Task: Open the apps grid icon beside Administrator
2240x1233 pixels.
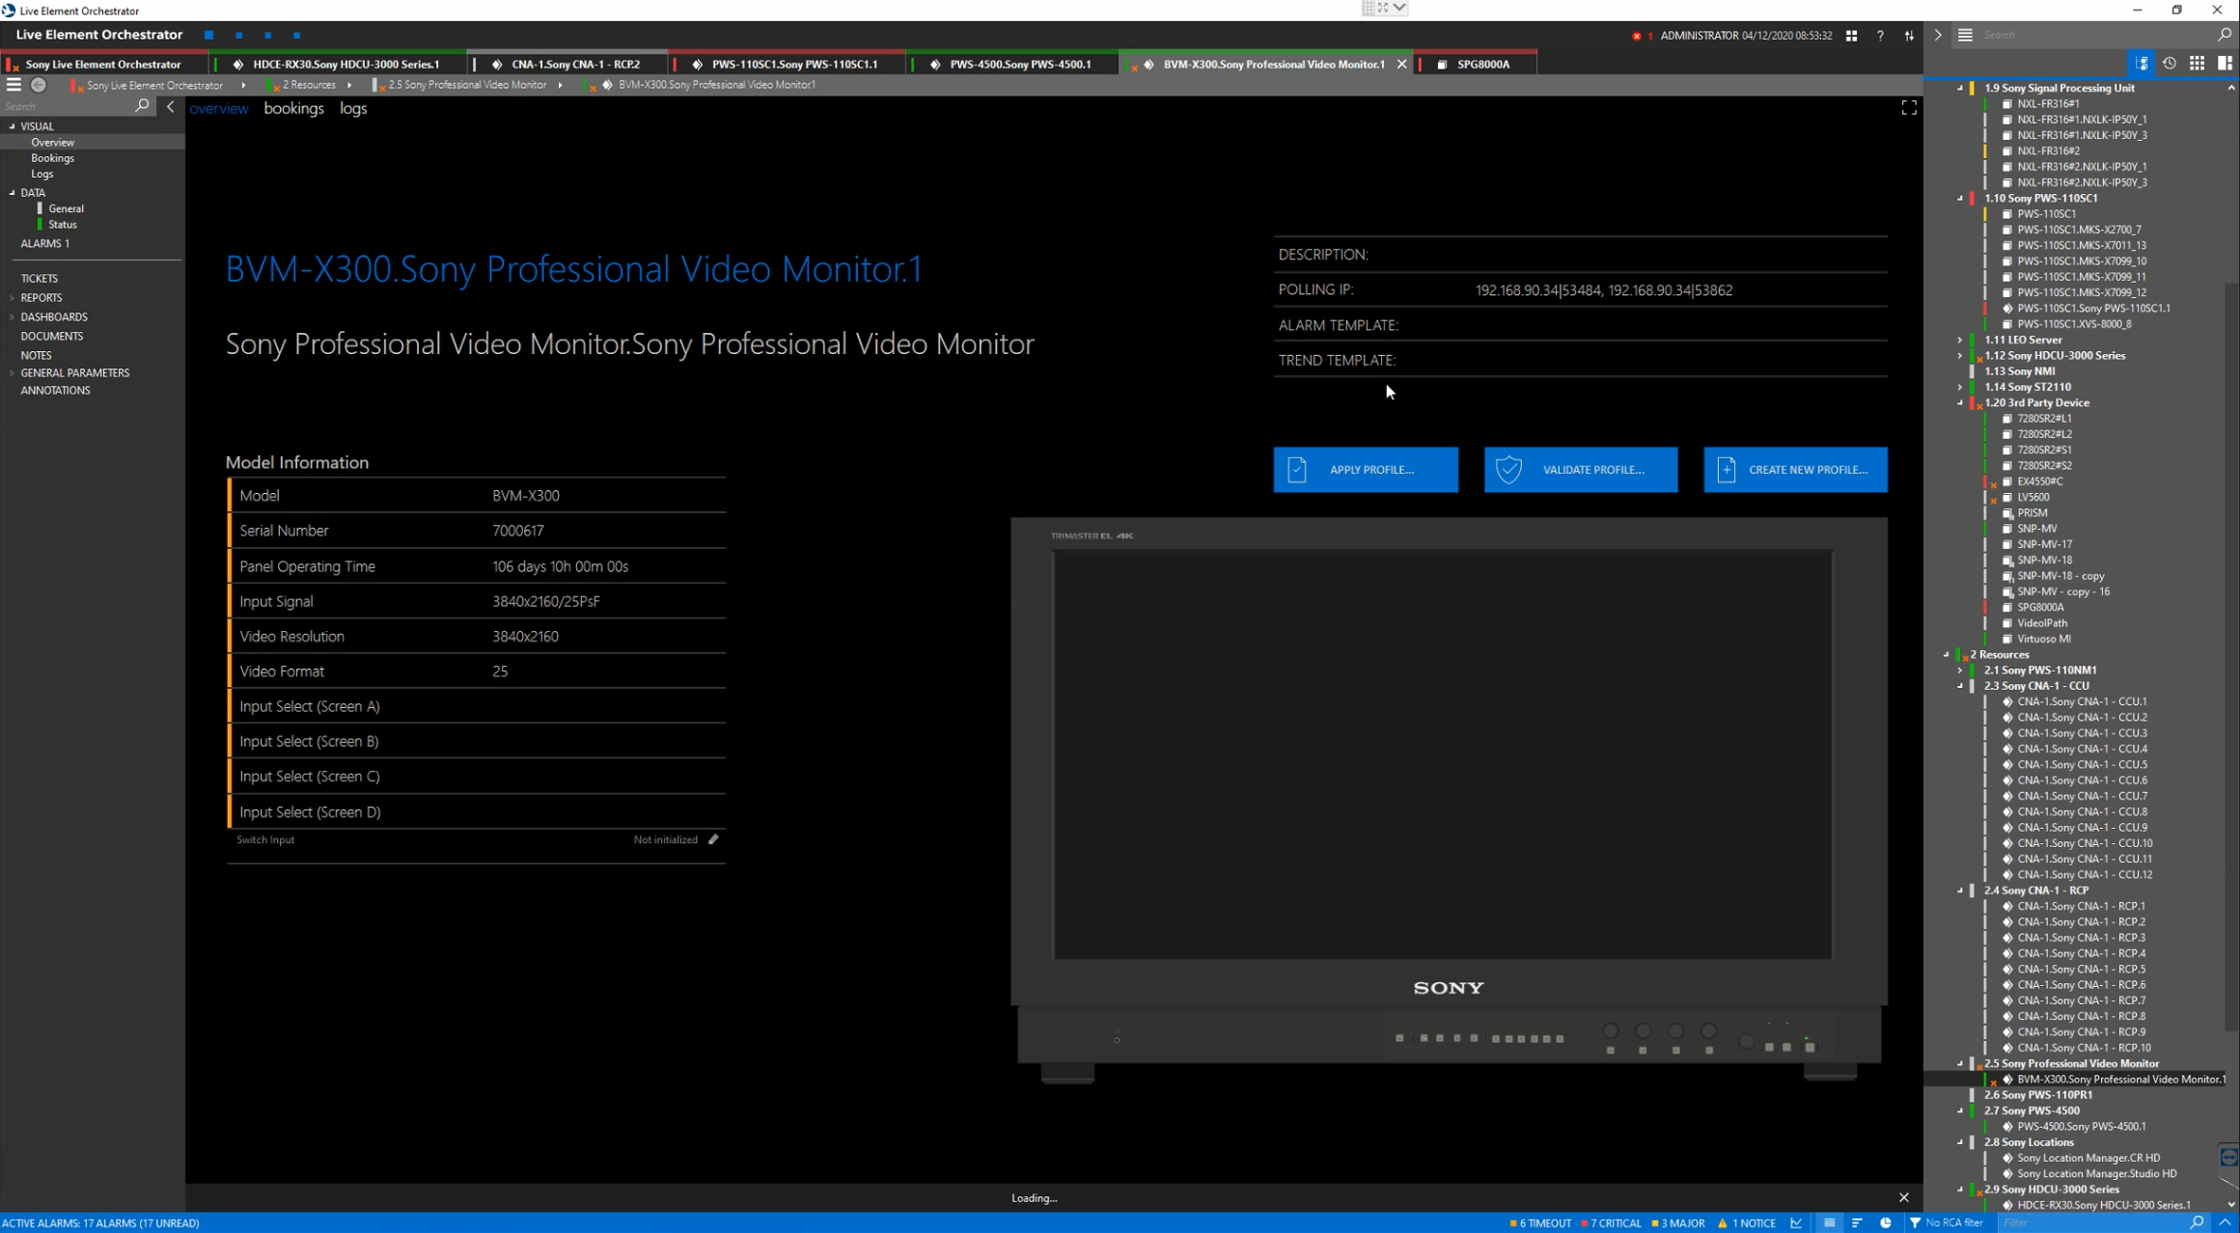Action: tap(1851, 36)
